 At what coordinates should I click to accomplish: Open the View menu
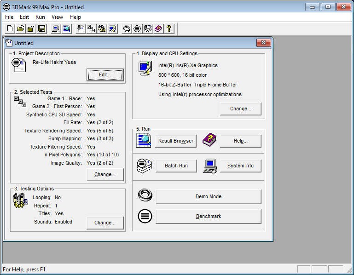(x=57, y=17)
